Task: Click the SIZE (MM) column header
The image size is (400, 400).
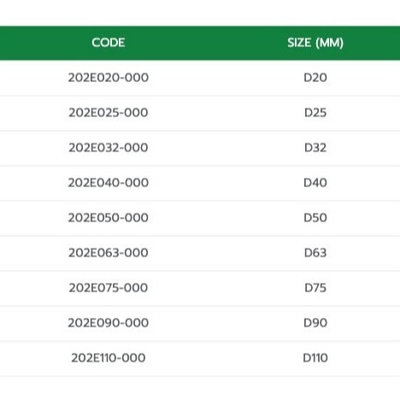Action: [315, 43]
